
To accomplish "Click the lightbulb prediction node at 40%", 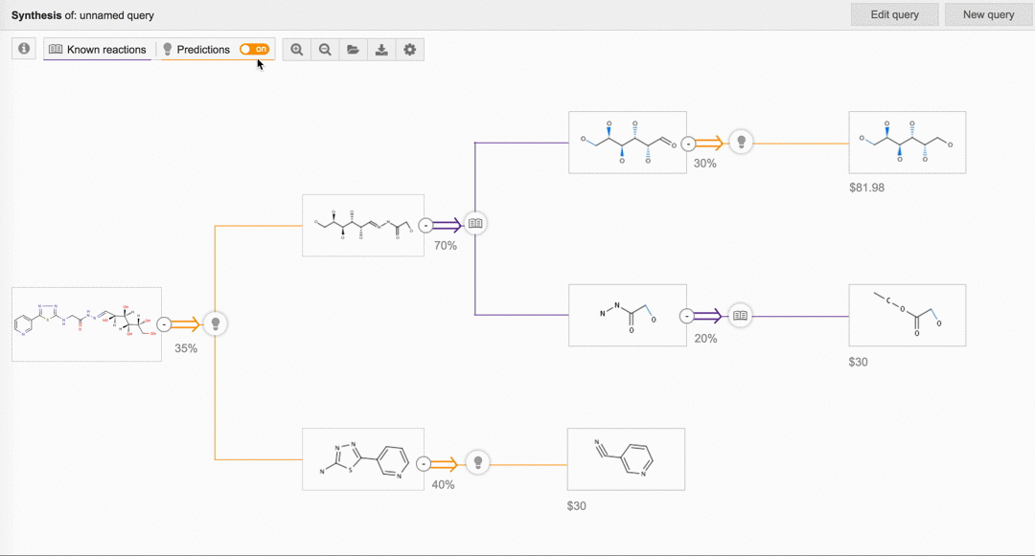I will click(x=478, y=462).
